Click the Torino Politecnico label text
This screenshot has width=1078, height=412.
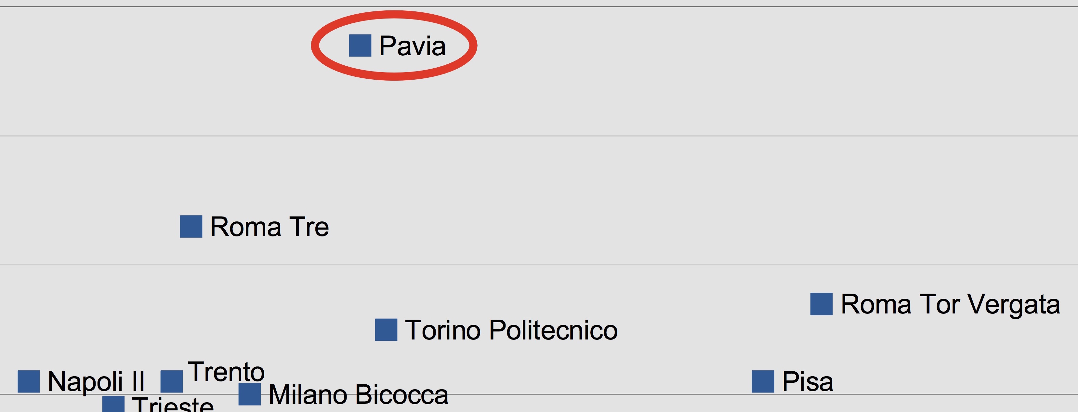511,330
